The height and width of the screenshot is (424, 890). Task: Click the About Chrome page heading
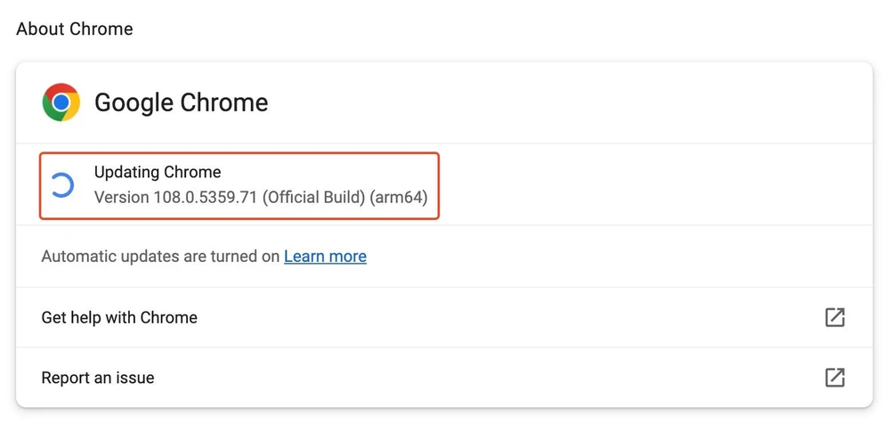tap(75, 29)
